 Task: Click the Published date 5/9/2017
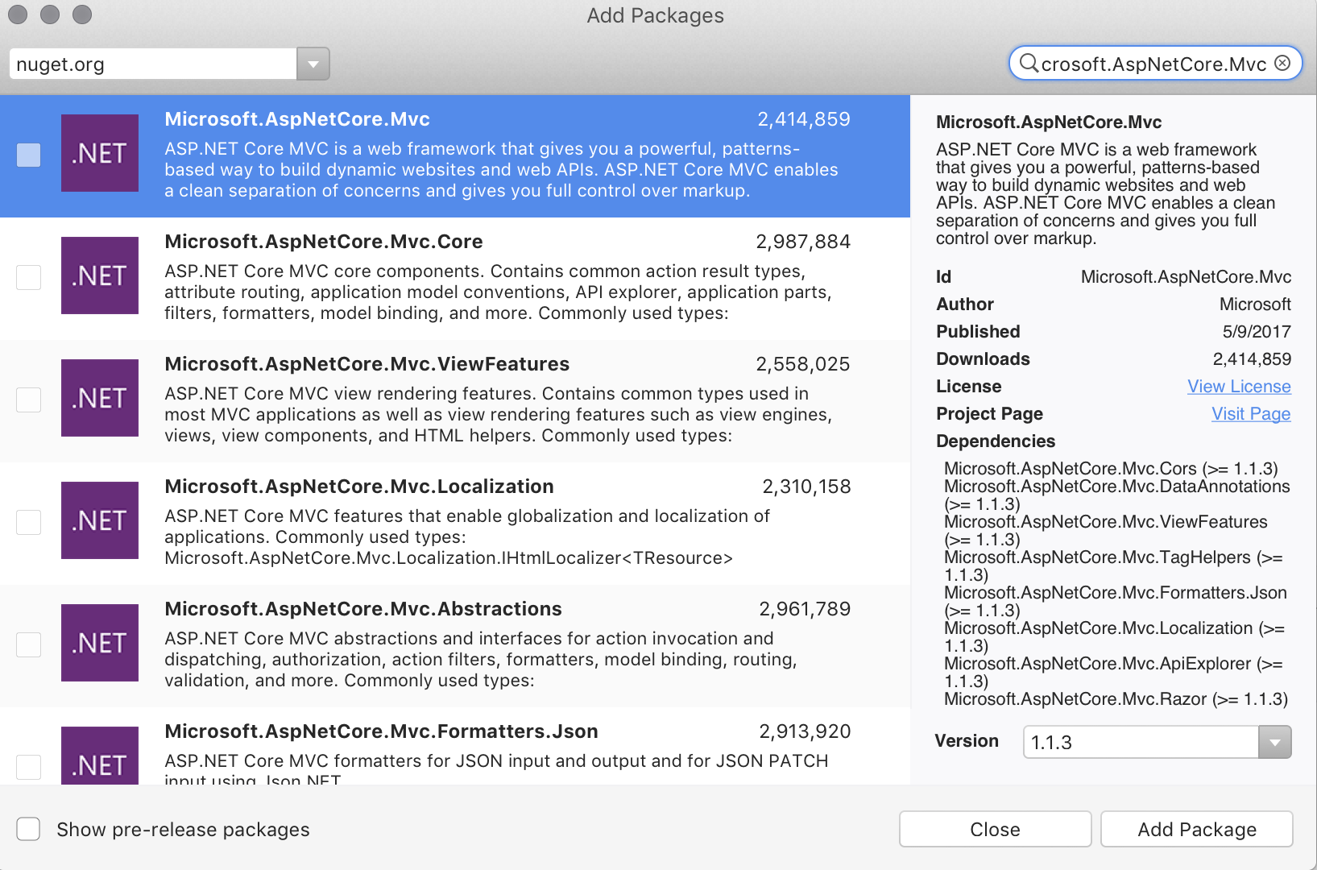click(x=1257, y=332)
